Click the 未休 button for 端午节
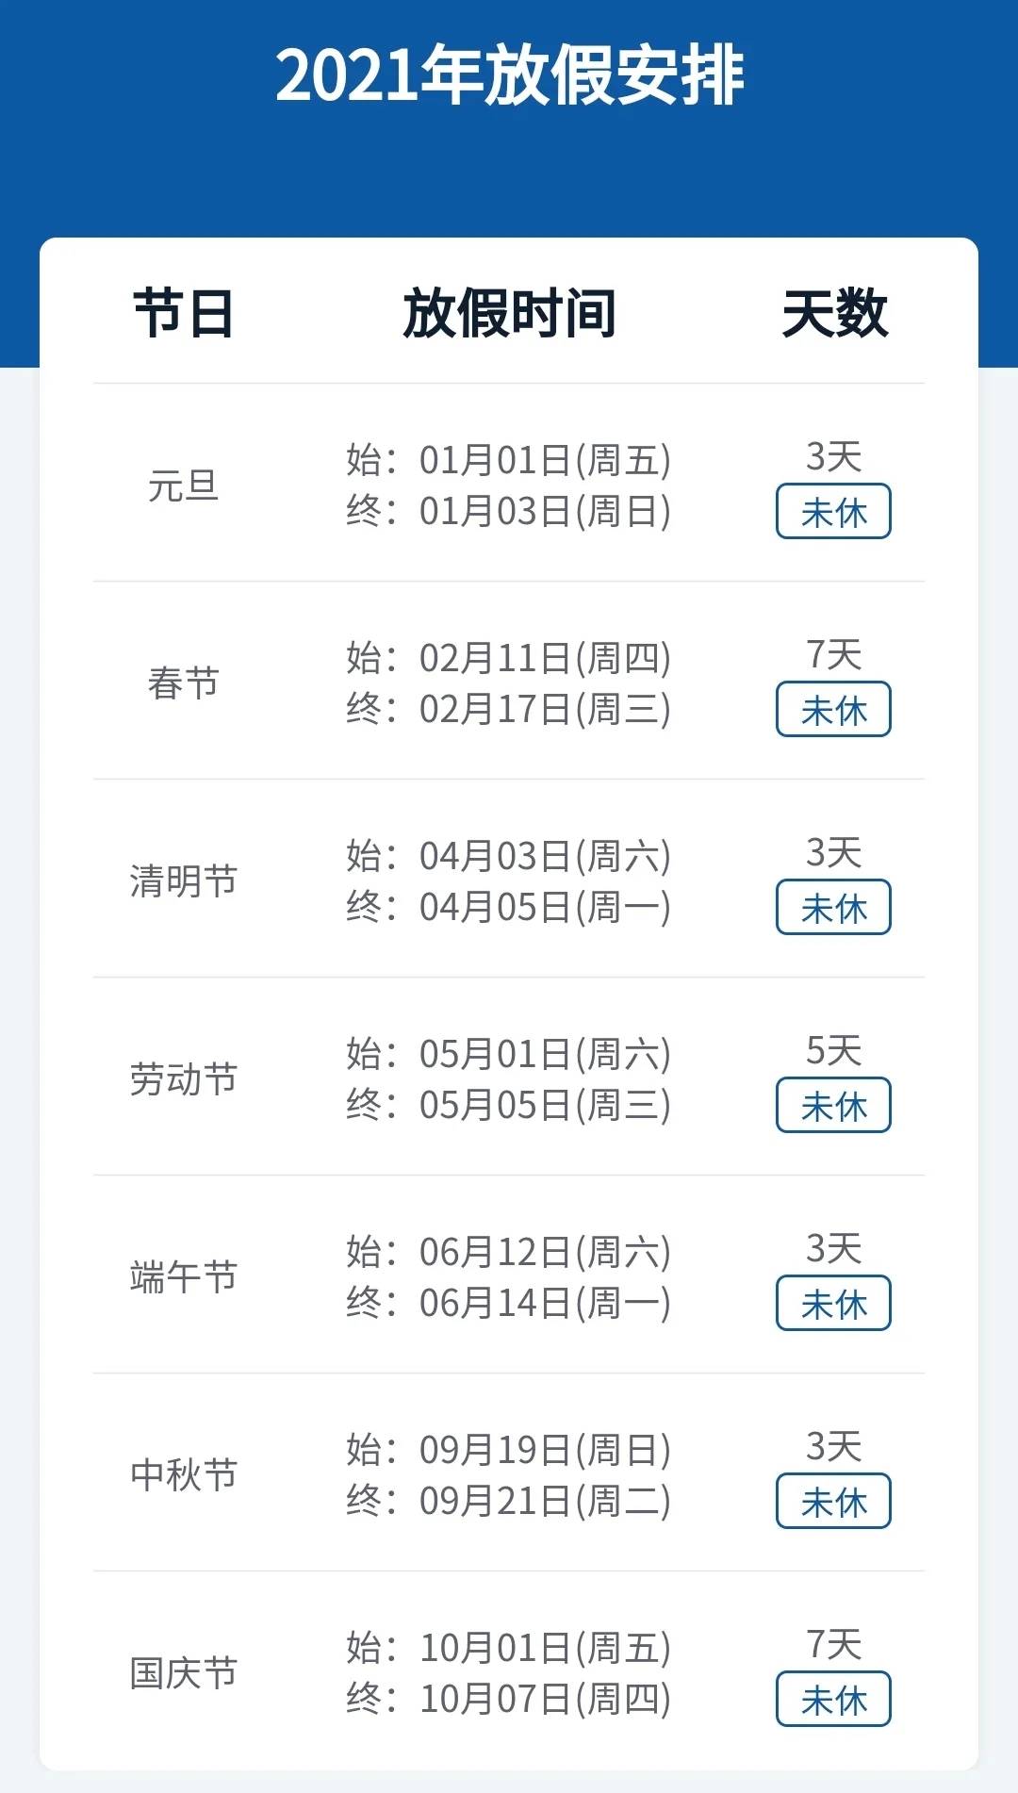1018x1793 pixels. (x=833, y=1304)
